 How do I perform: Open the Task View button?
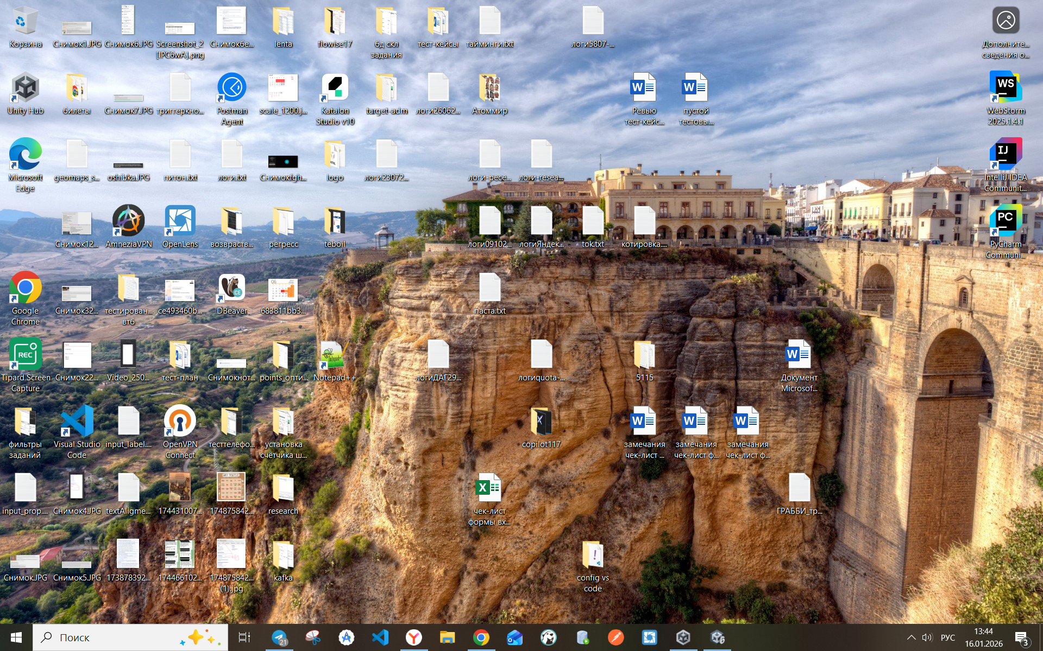pos(244,637)
